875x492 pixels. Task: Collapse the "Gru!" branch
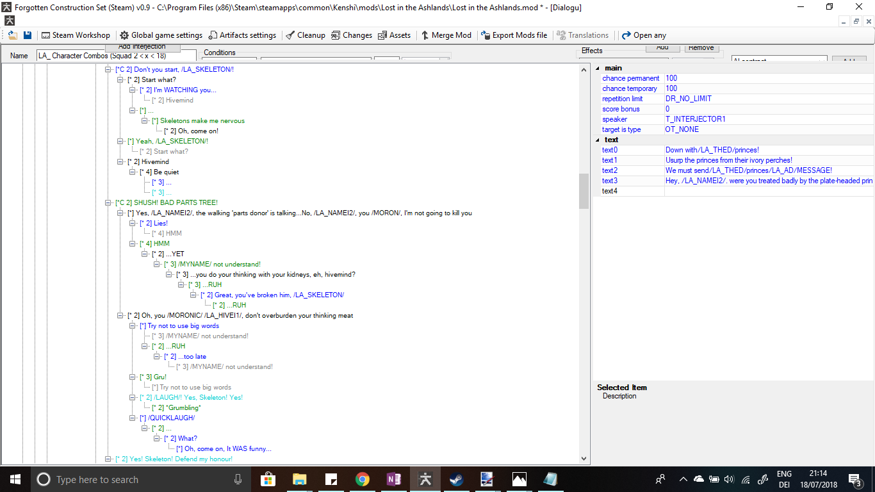tap(133, 377)
